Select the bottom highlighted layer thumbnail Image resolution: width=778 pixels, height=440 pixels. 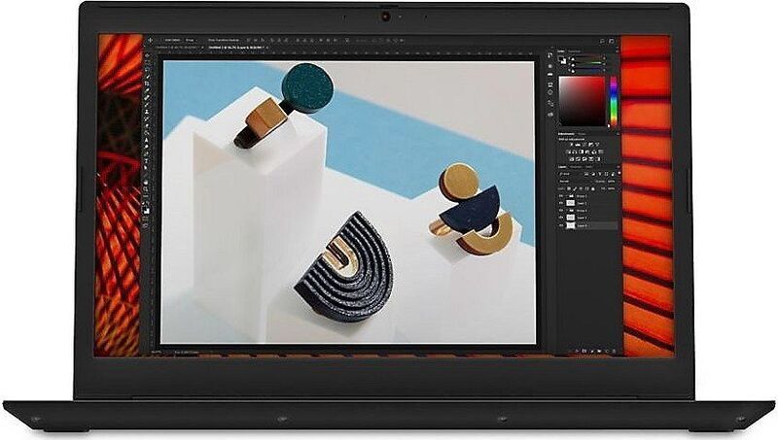pyautogui.click(x=570, y=225)
